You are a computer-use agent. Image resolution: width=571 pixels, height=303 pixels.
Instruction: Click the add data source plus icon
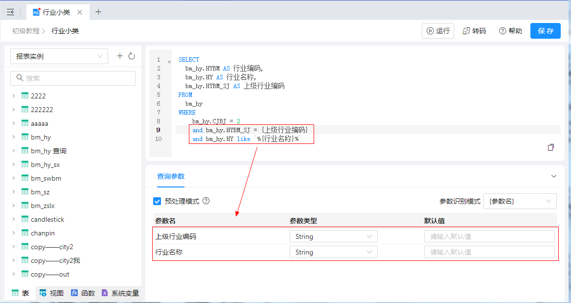click(x=120, y=56)
